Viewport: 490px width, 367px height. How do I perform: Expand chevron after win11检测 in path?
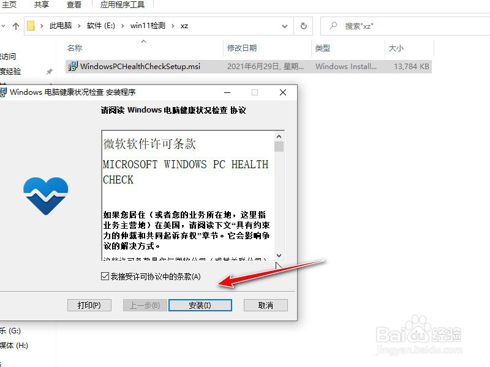coord(173,26)
